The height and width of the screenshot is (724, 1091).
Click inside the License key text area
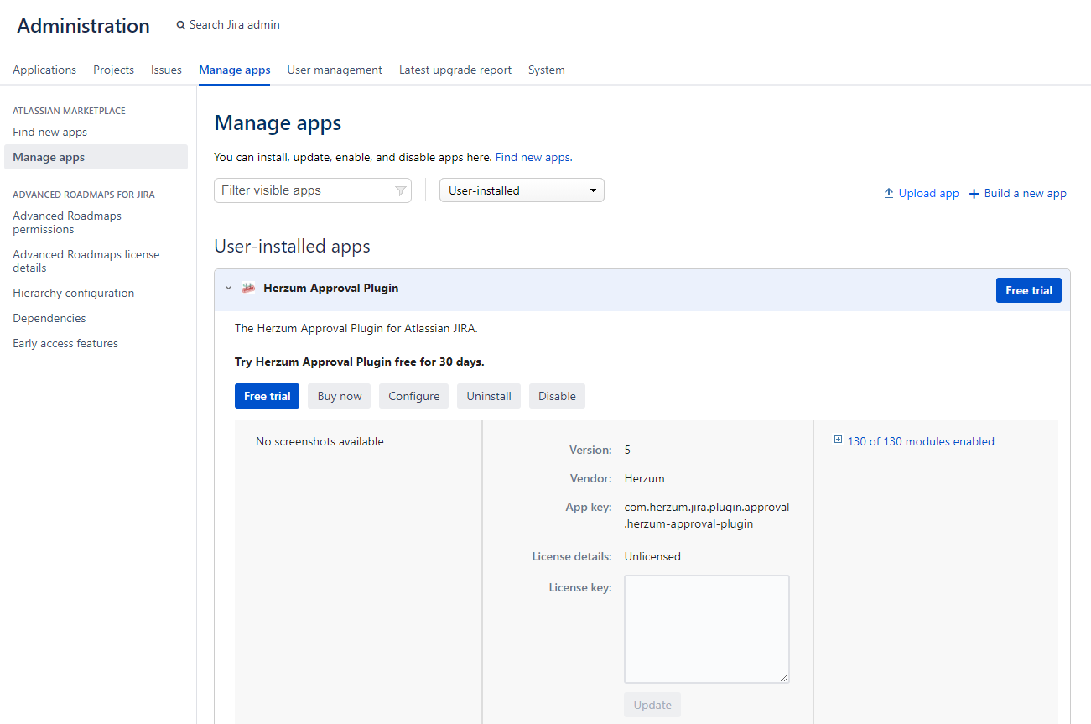click(706, 628)
